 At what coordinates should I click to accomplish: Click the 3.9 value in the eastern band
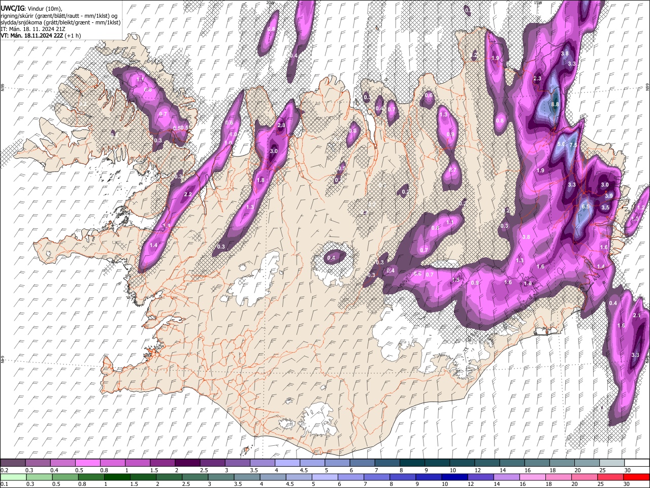[x=609, y=196]
